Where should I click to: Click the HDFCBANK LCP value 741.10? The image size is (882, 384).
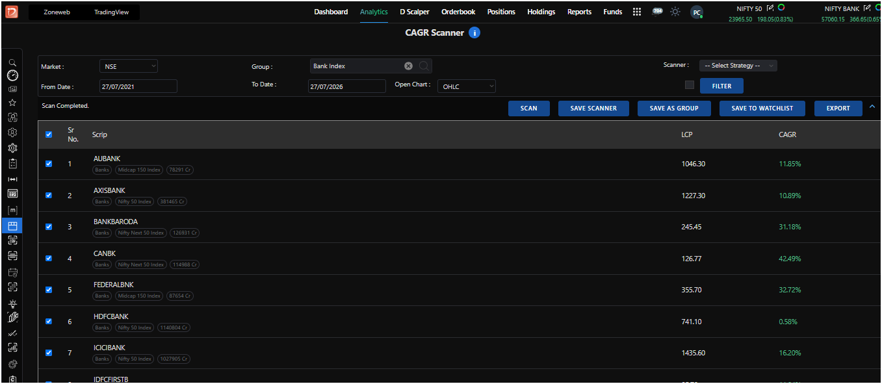click(x=693, y=322)
